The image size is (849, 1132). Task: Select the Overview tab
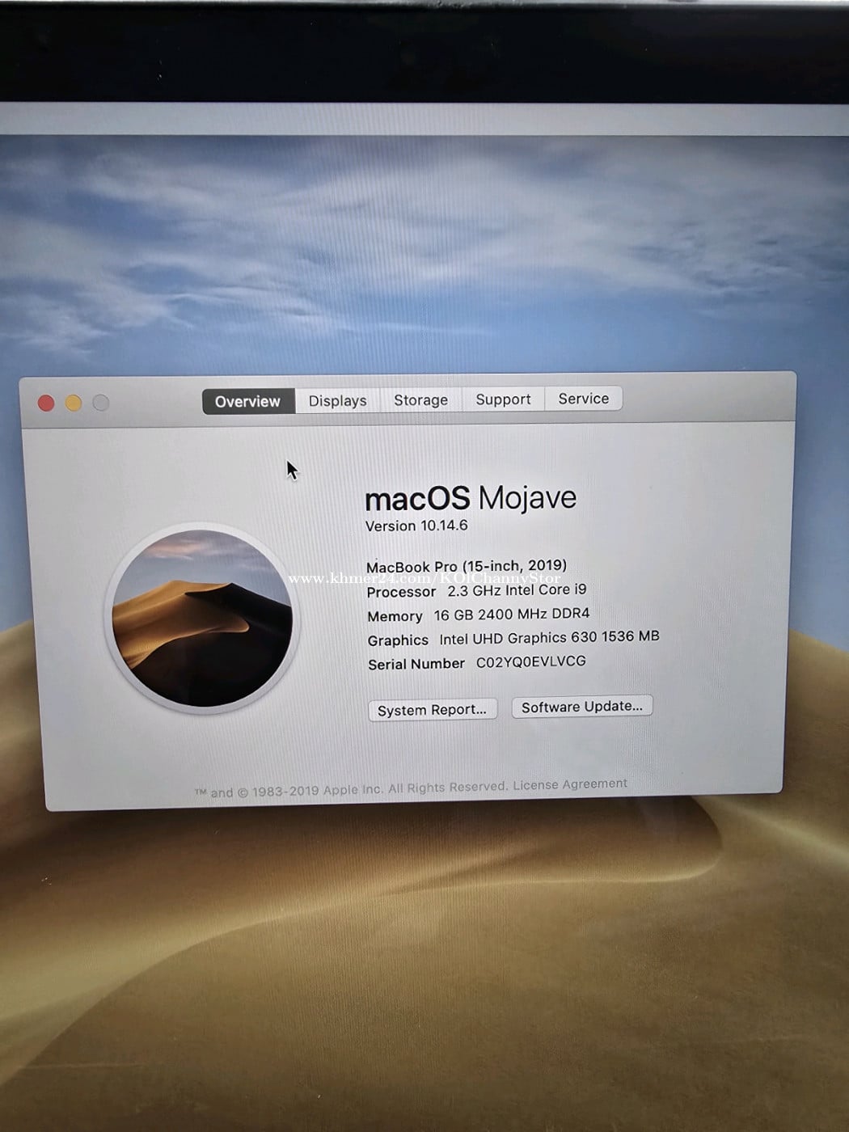[247, 402]
